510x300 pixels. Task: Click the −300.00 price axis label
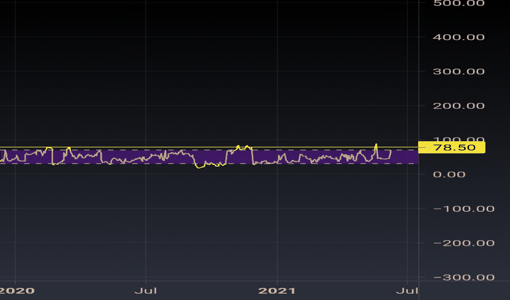click(464, 277)
